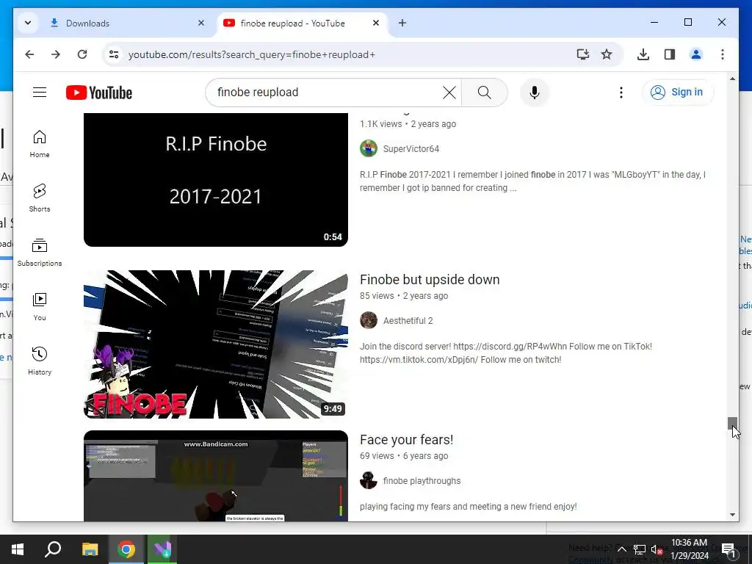Image resolution: width=752 pixels, height=564 pixels.
Task: Close the finobe reupload tab
Action: 376,23
